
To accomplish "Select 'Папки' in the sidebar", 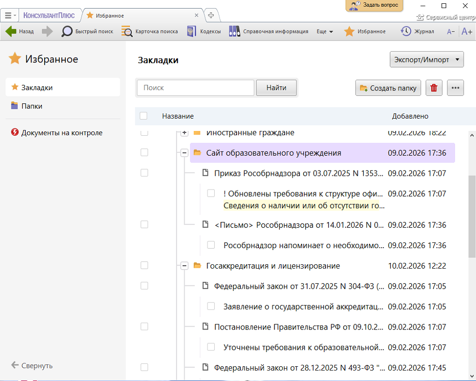I will (31, 106).
